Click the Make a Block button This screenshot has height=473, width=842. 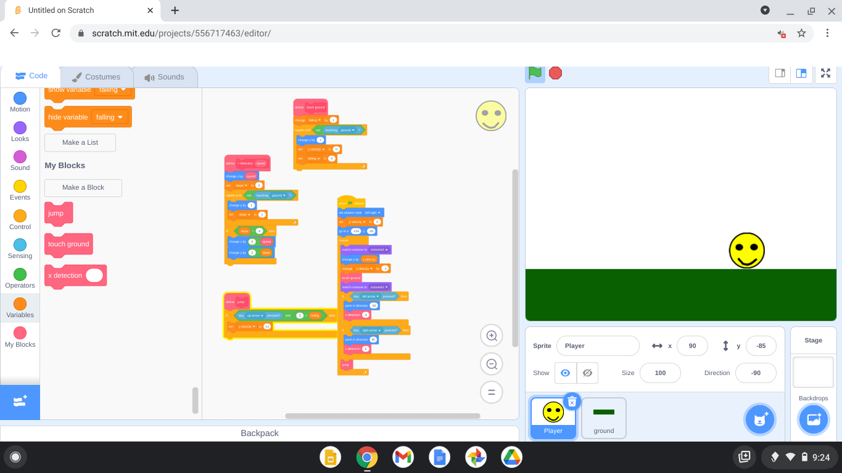(x=83, y=188)
